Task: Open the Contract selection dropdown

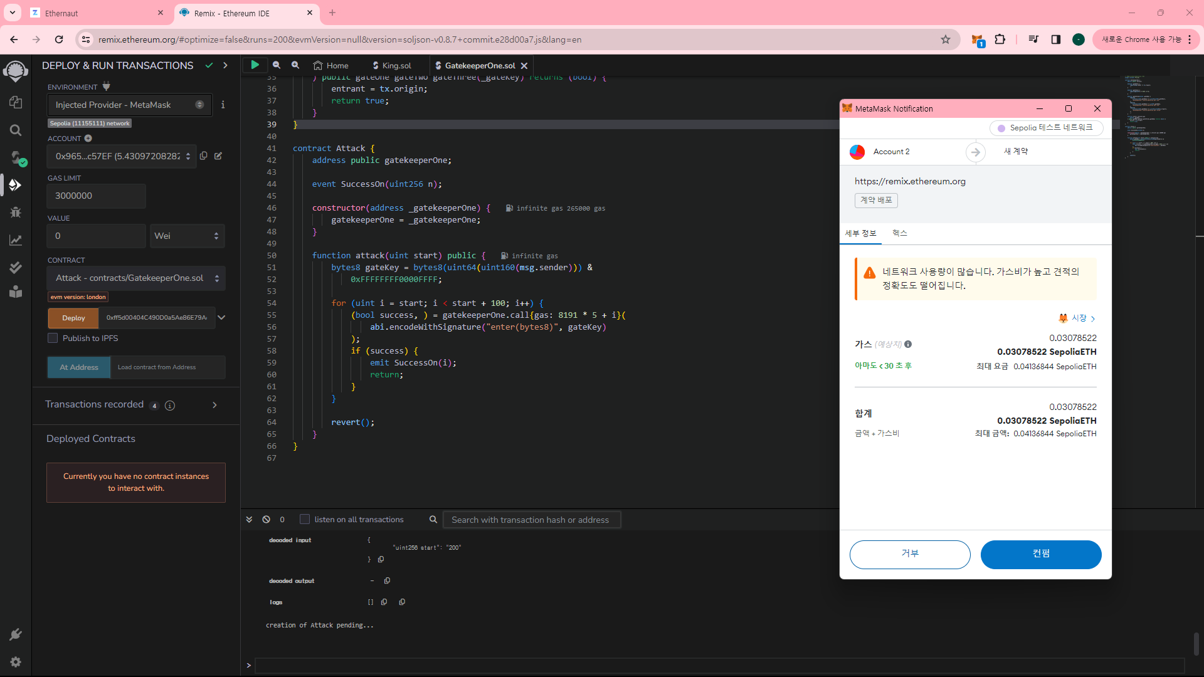Action: click(x=136, y=278)
